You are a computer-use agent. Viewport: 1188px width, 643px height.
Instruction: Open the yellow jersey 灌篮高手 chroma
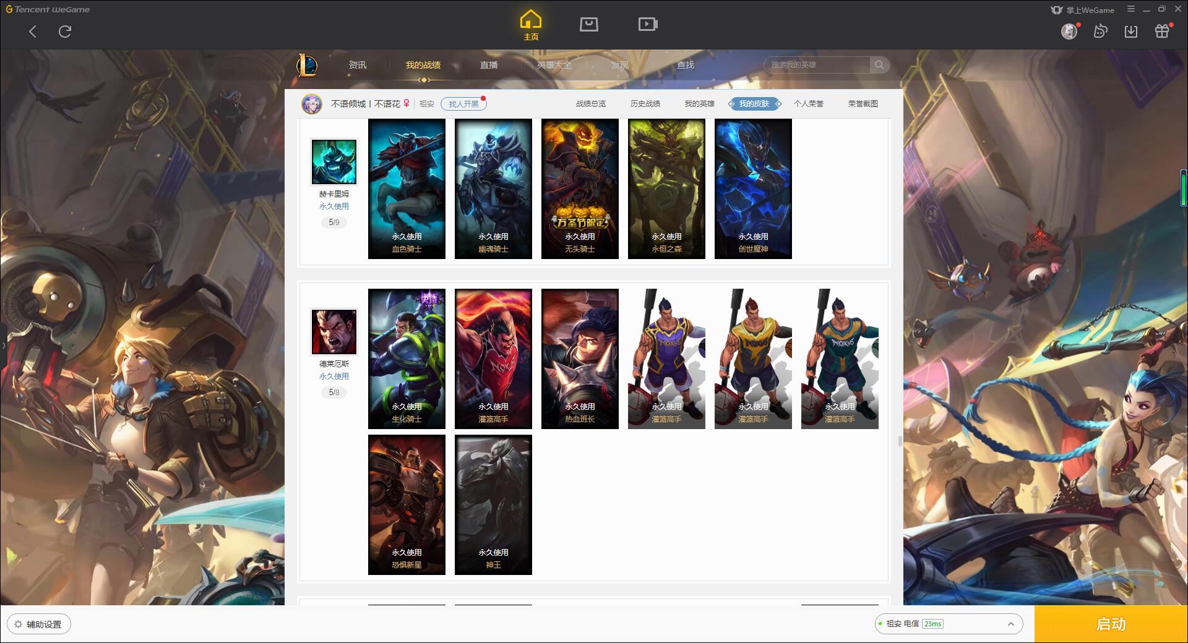coord(753,359)
